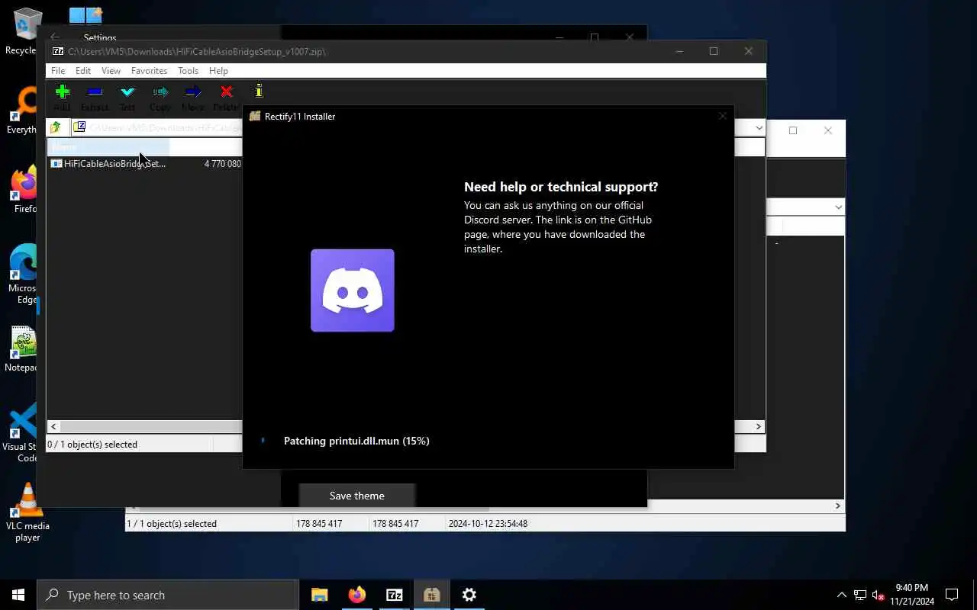Viewport: 977px width, 610px height.
Task: Click the up-folder icon in 7-Zip
Action: tap(56, 127)
